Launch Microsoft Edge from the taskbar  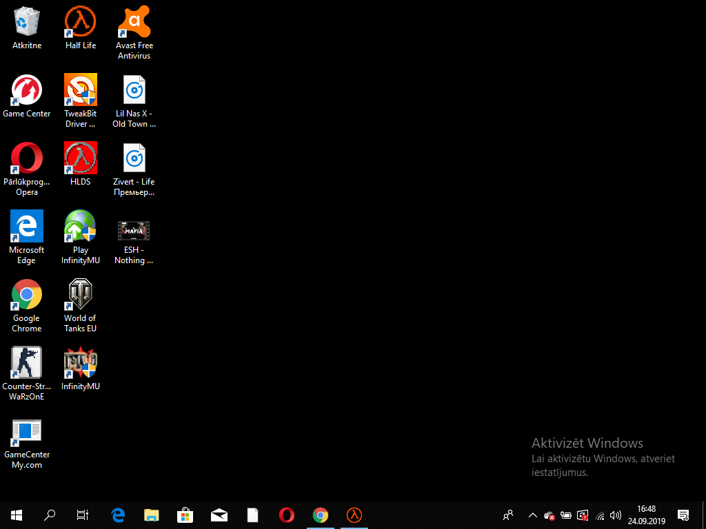118,515
